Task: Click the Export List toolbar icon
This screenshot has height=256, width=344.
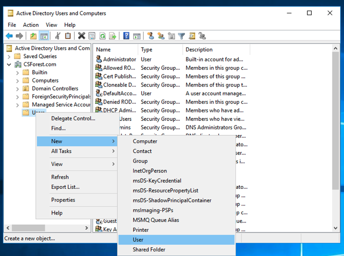Action: click(x=113, y=35)
